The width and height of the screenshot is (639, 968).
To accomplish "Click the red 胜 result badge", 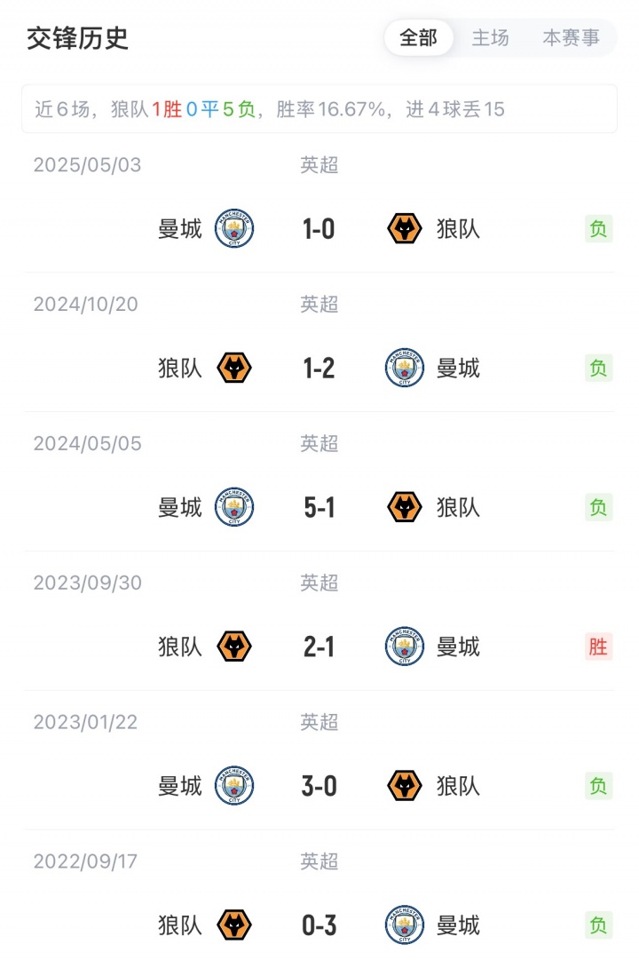I will (599, 647).
